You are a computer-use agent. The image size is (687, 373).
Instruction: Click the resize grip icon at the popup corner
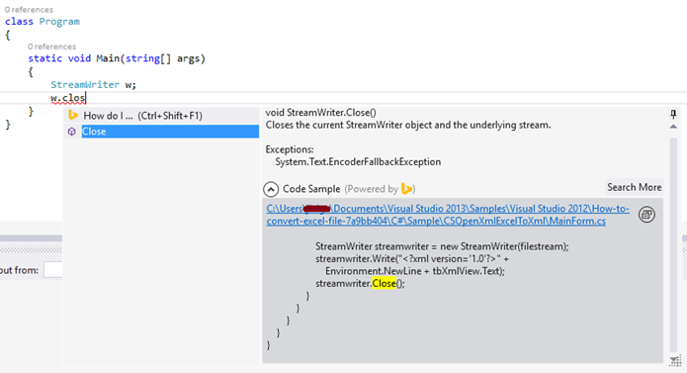[675, 361]
